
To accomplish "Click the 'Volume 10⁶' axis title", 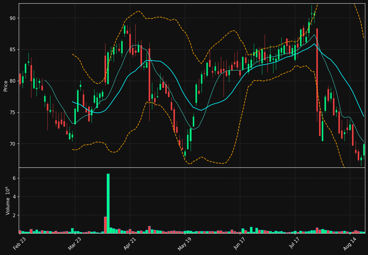I will click(7, 200).
